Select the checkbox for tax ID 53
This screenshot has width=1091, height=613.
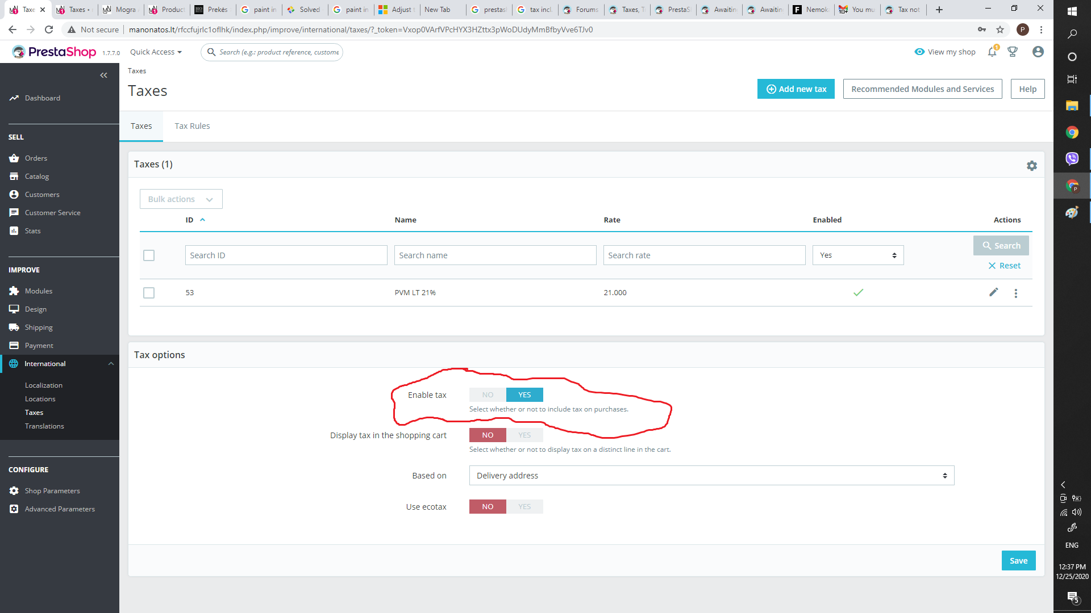(x=149, y=293)
